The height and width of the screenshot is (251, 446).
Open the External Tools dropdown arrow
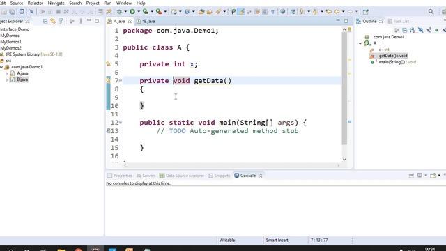coord(165,12)
